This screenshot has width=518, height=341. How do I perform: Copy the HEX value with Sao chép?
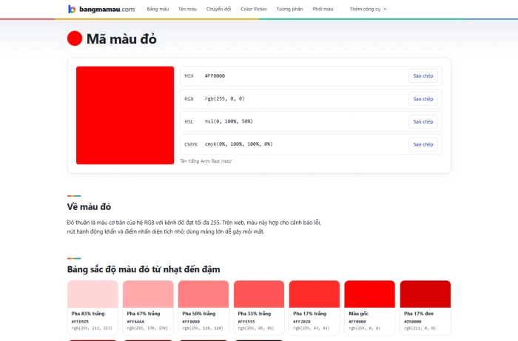tap(423, 76)
